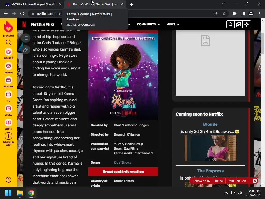265x199 pixels.
Task: Open File Explorer from taskbar
Action: pyautogui.click(x=20, y=193)
